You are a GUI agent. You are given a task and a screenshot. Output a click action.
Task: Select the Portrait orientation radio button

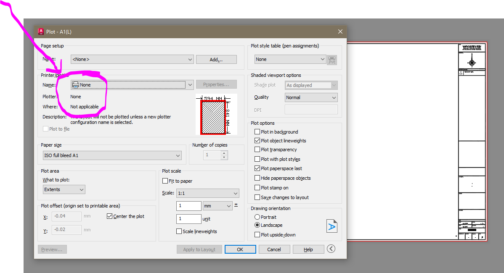pyautogui.click(x=257, y=217)
